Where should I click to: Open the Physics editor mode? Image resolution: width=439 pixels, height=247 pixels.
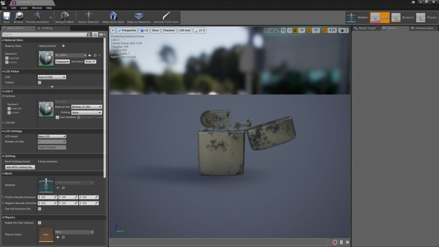click(426, 18)
